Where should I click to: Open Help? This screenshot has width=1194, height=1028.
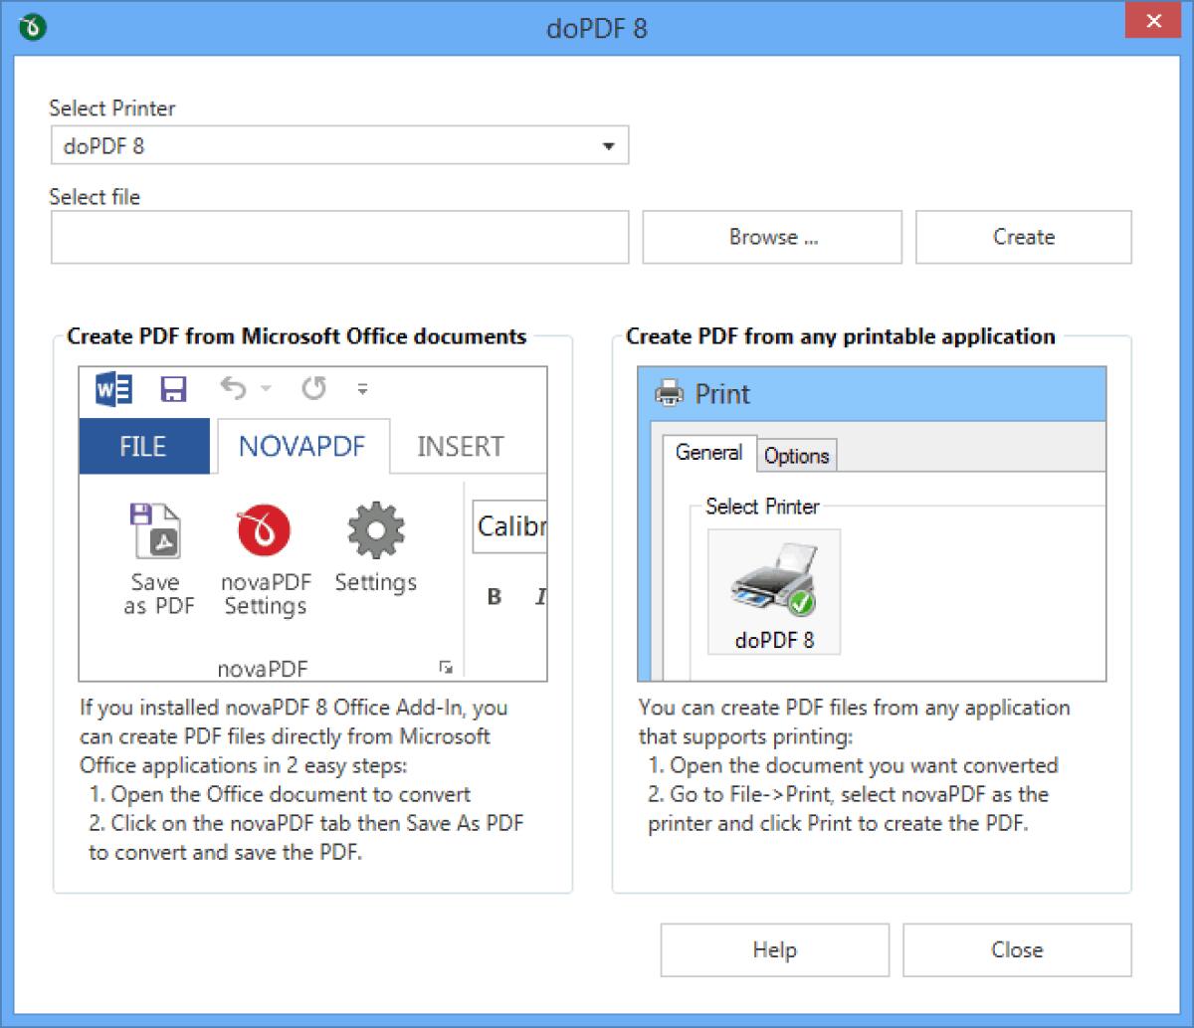pos(774,949)
